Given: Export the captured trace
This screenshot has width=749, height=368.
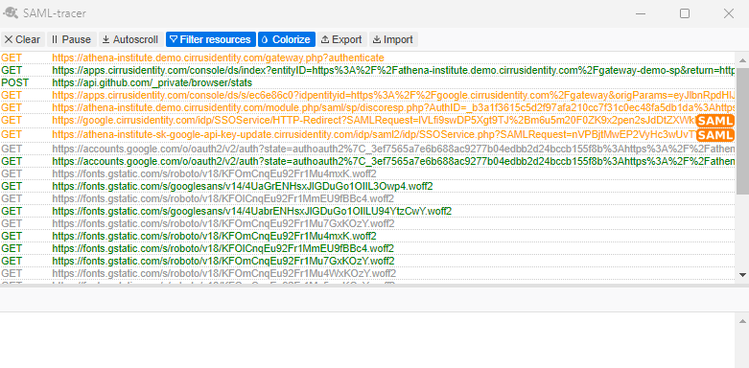Looking at the screenshot, I should click(342, 39).
